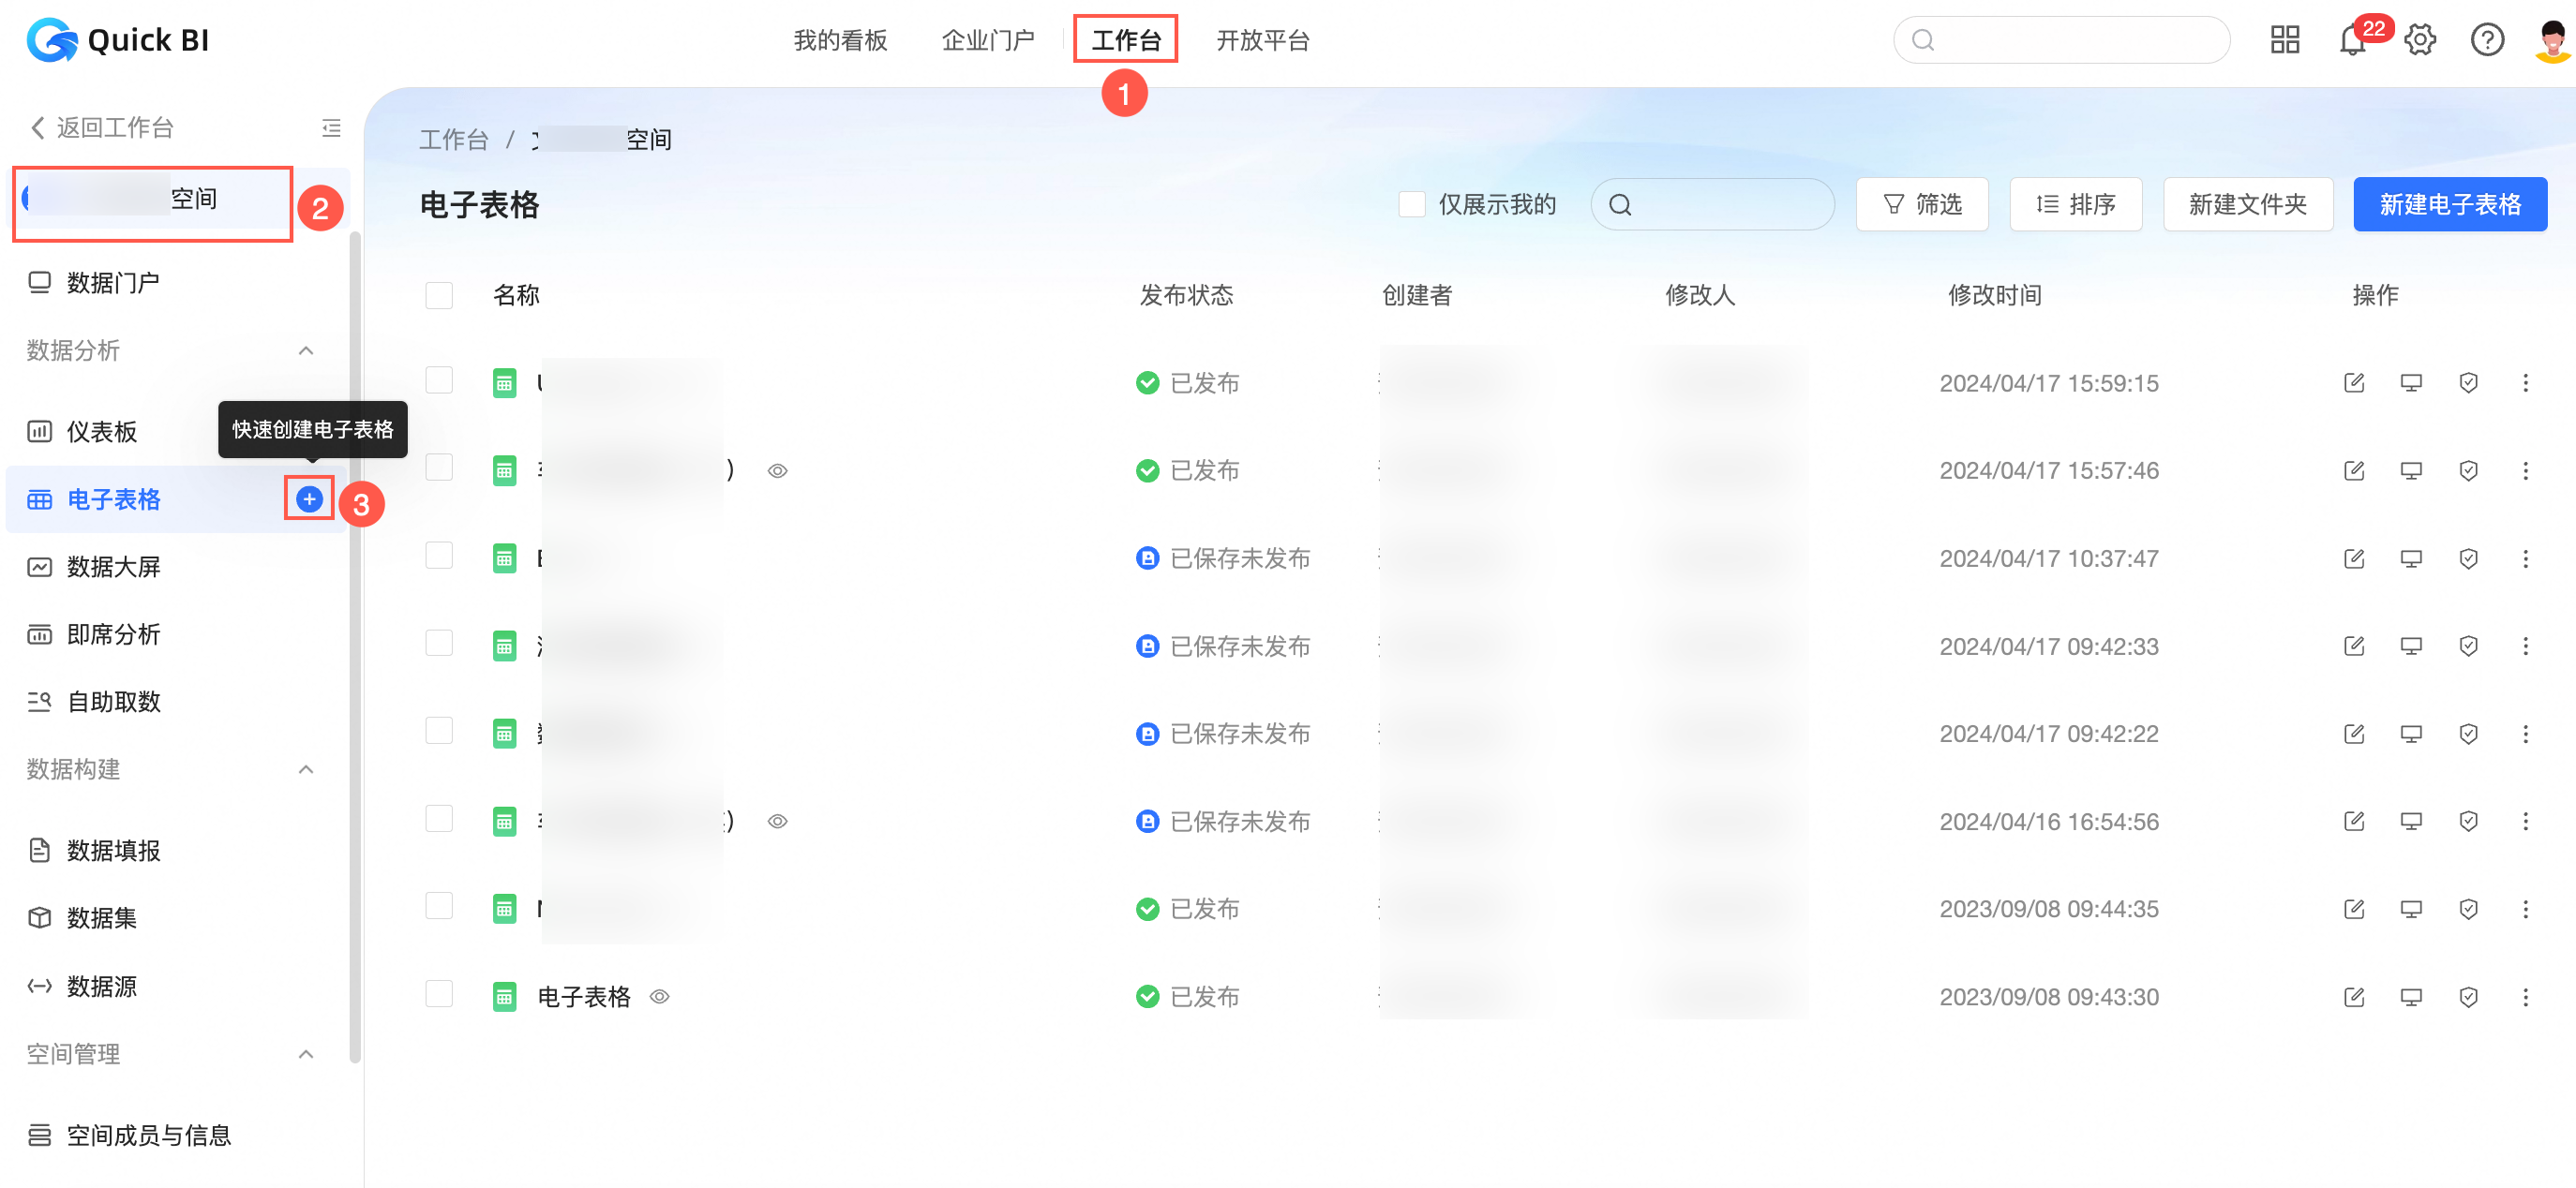Check the select-all checkbox in table header
2576x1188 pixels.
coord(439,295)
